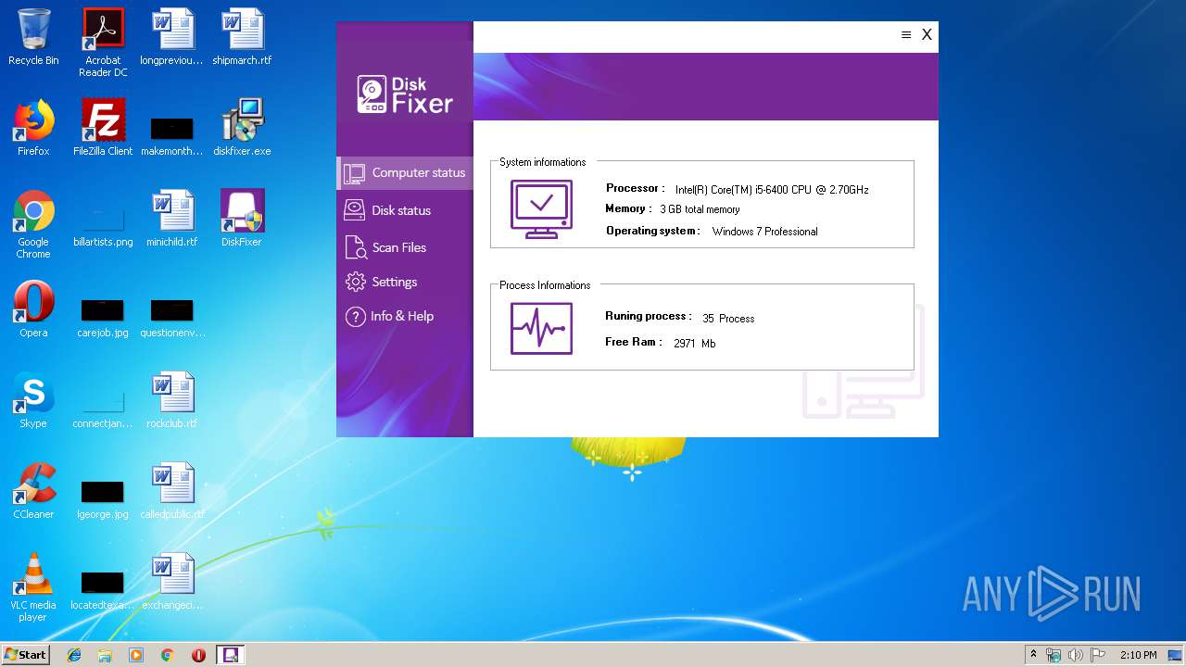The width and height of the screenshot is (1186, 667).
Task: Click the Disk Fixer logo
Action: tap(405, 94)
